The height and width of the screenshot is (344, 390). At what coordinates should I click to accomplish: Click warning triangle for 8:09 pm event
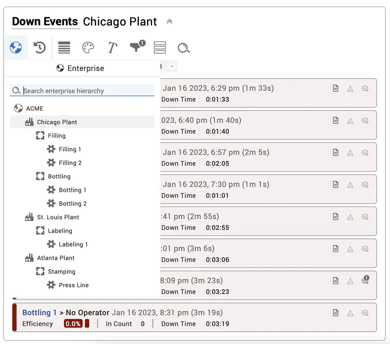(350, 281)
